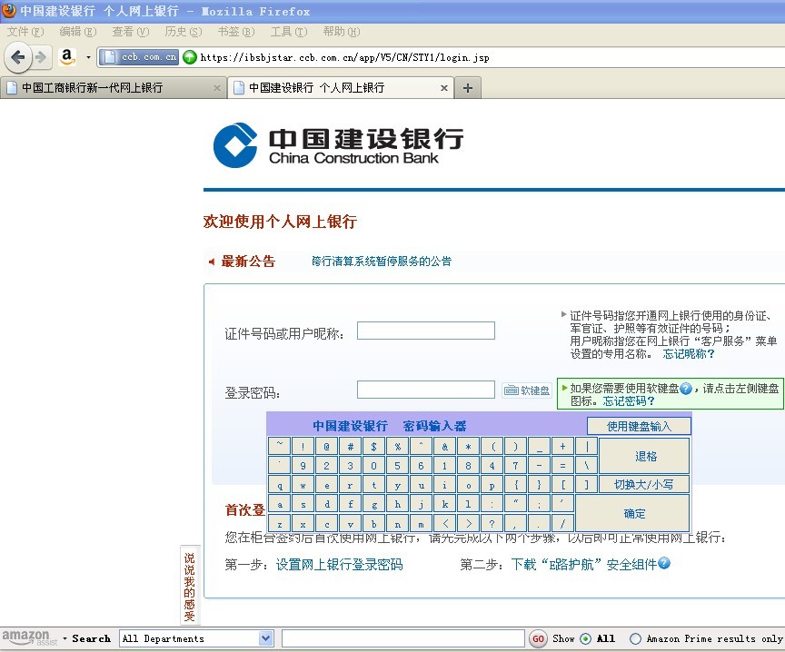Click the Amazon search engine icon
The image size is (785, 652).
pyautogui.click(x=67, y=56)
